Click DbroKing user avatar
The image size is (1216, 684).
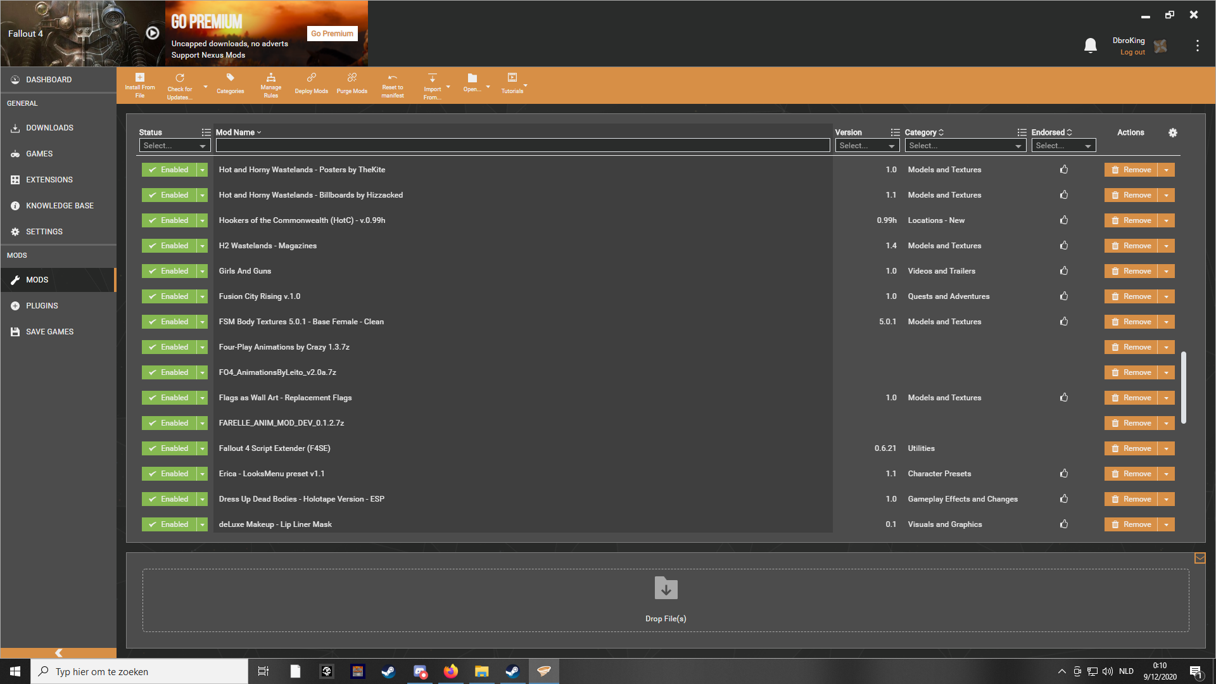(x=1160, y=46)
